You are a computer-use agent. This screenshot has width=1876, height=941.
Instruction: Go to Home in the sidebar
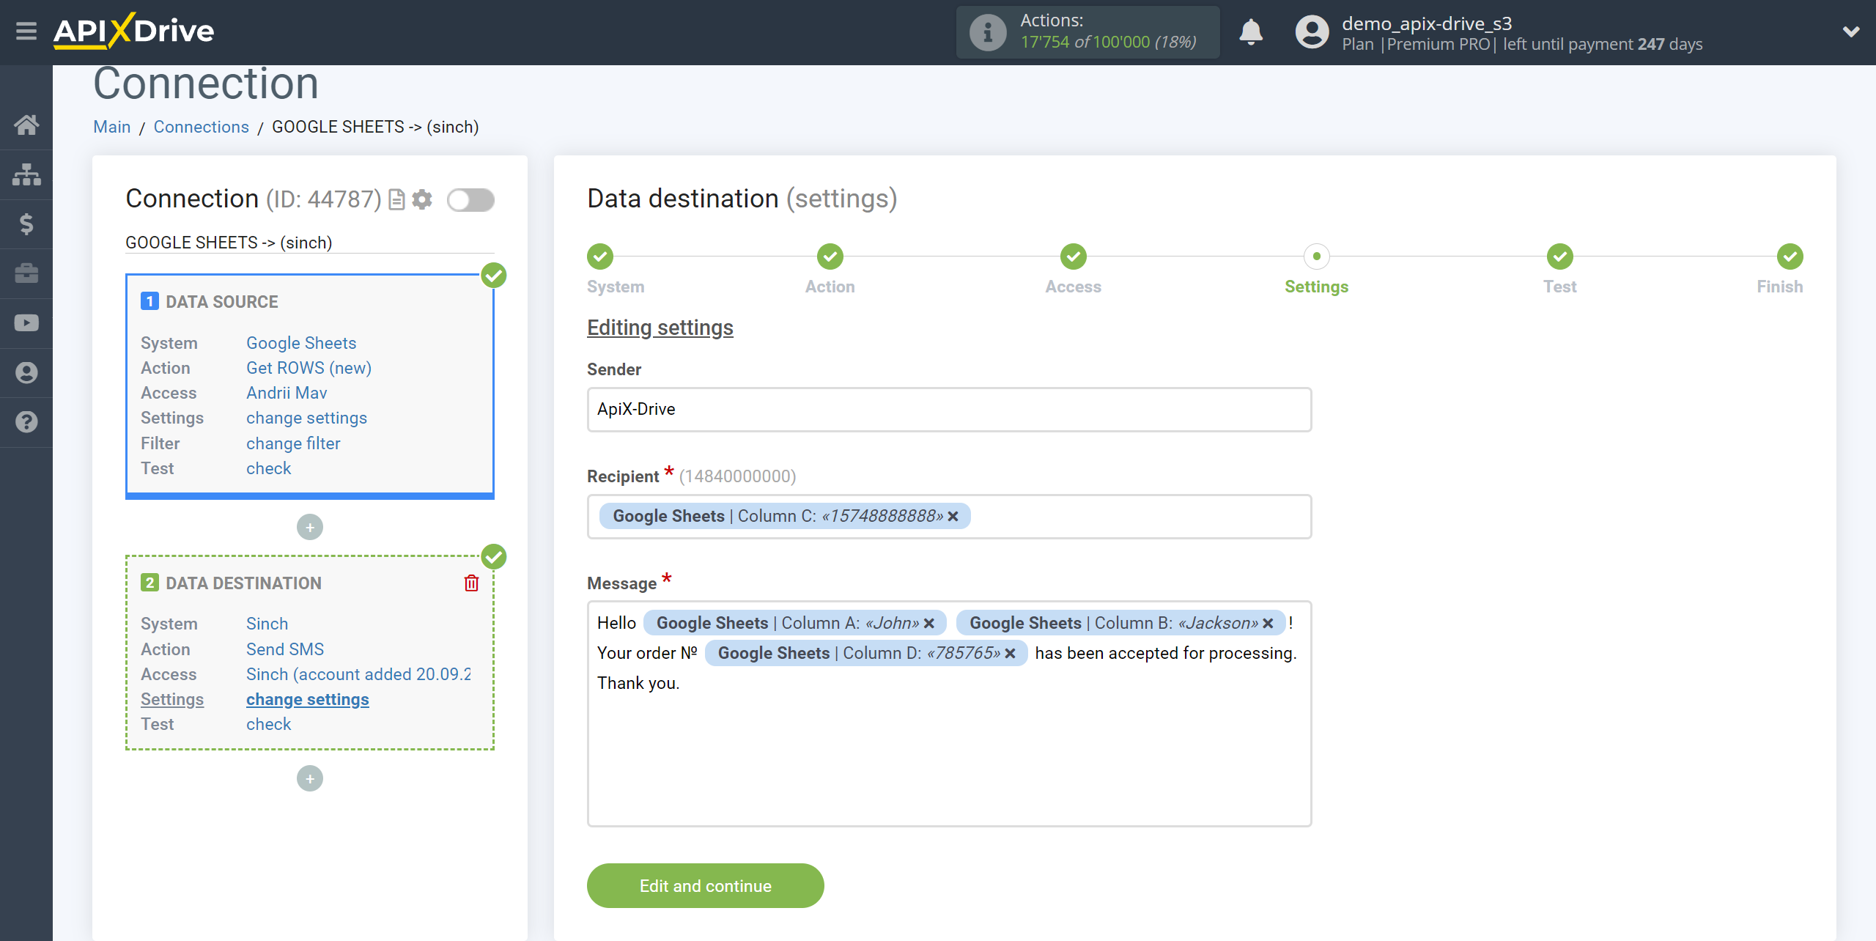point(26,125)
